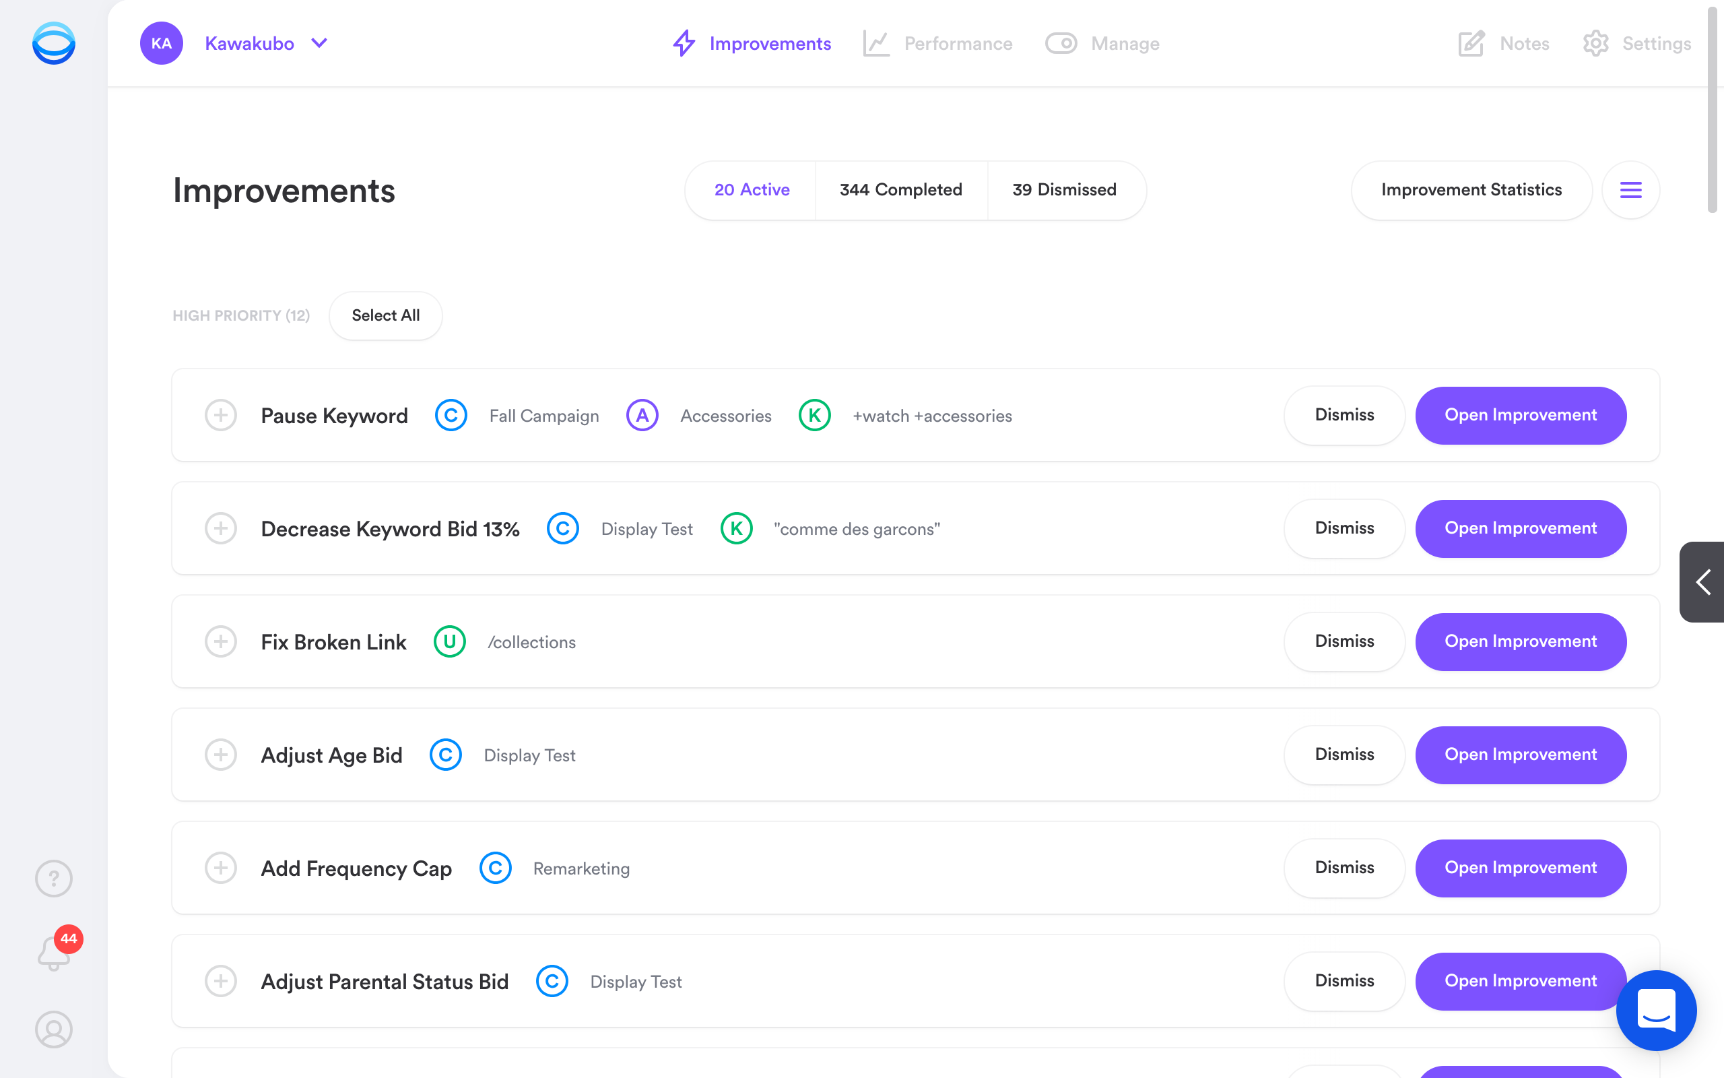Screen dimensions: 1724x1078
Task: Expand the Kawakubo account dropdown arrow
Action: click(319, 44)
